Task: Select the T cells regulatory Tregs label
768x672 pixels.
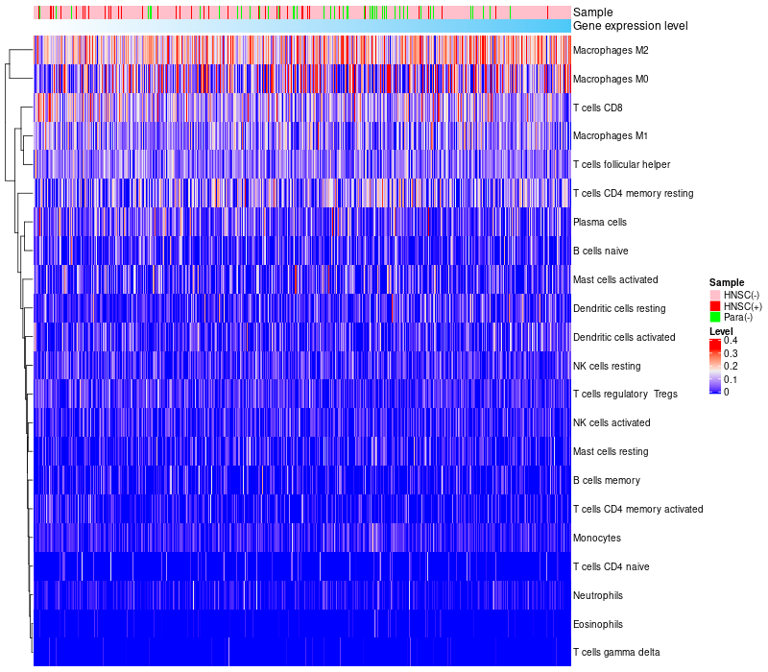Action: click(x=625, y=395)
